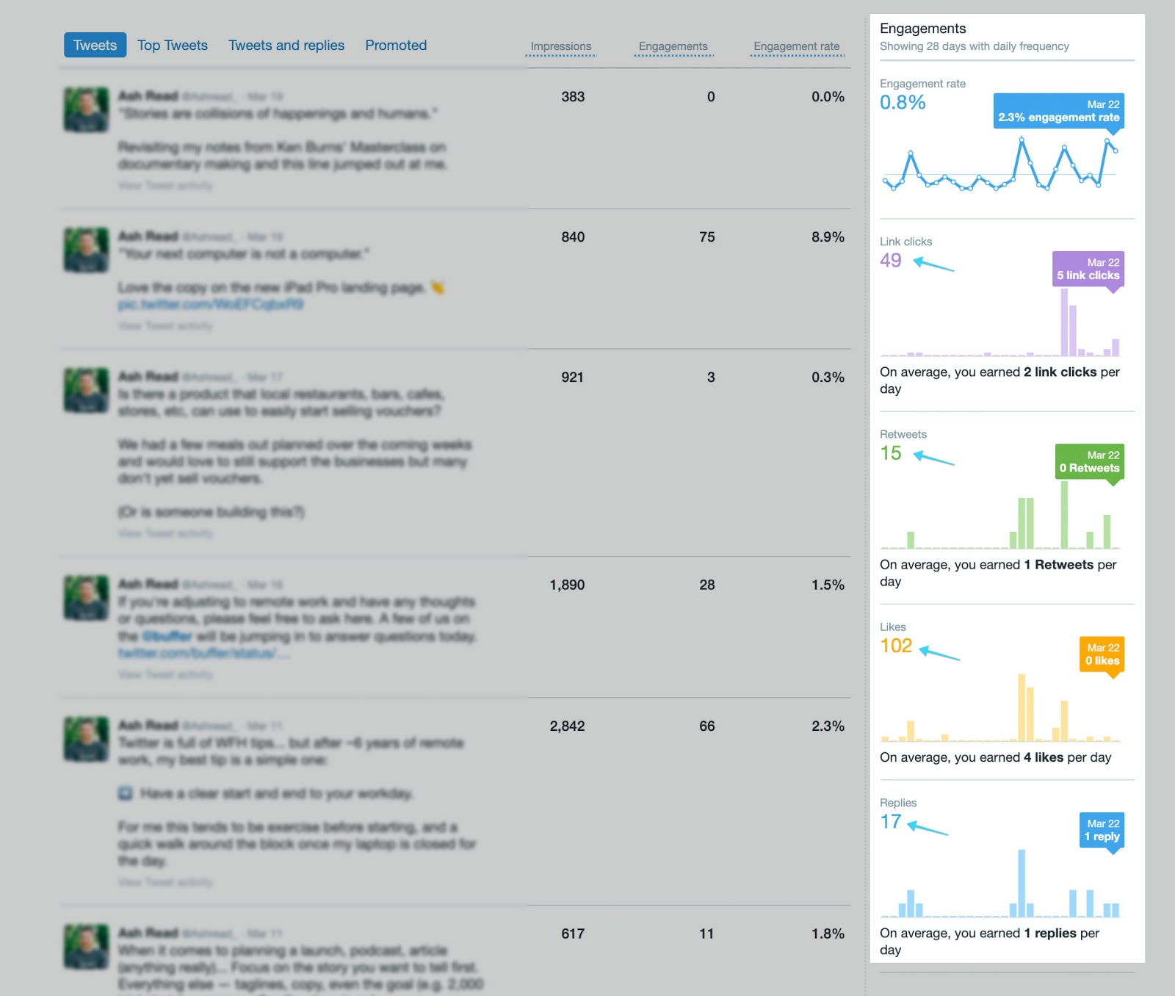This screenshot has height=996, width=1175.
Task: Click the Impressions column header
Action: [561, 46]
